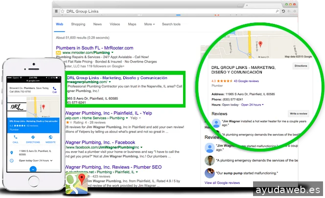Tap the WEBSITE globe icon on phone
The image size is (325, 198).
click(50, 137)
